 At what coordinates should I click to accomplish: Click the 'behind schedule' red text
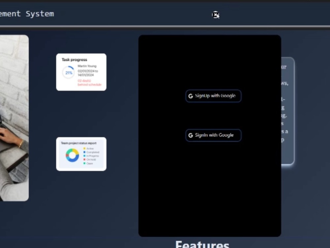point(89,84)
